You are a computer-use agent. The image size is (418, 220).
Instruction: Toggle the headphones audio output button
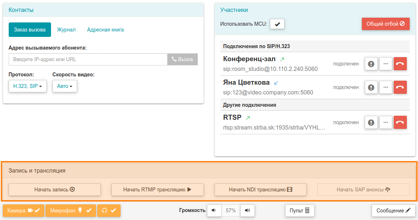click(x=109, y=210)
